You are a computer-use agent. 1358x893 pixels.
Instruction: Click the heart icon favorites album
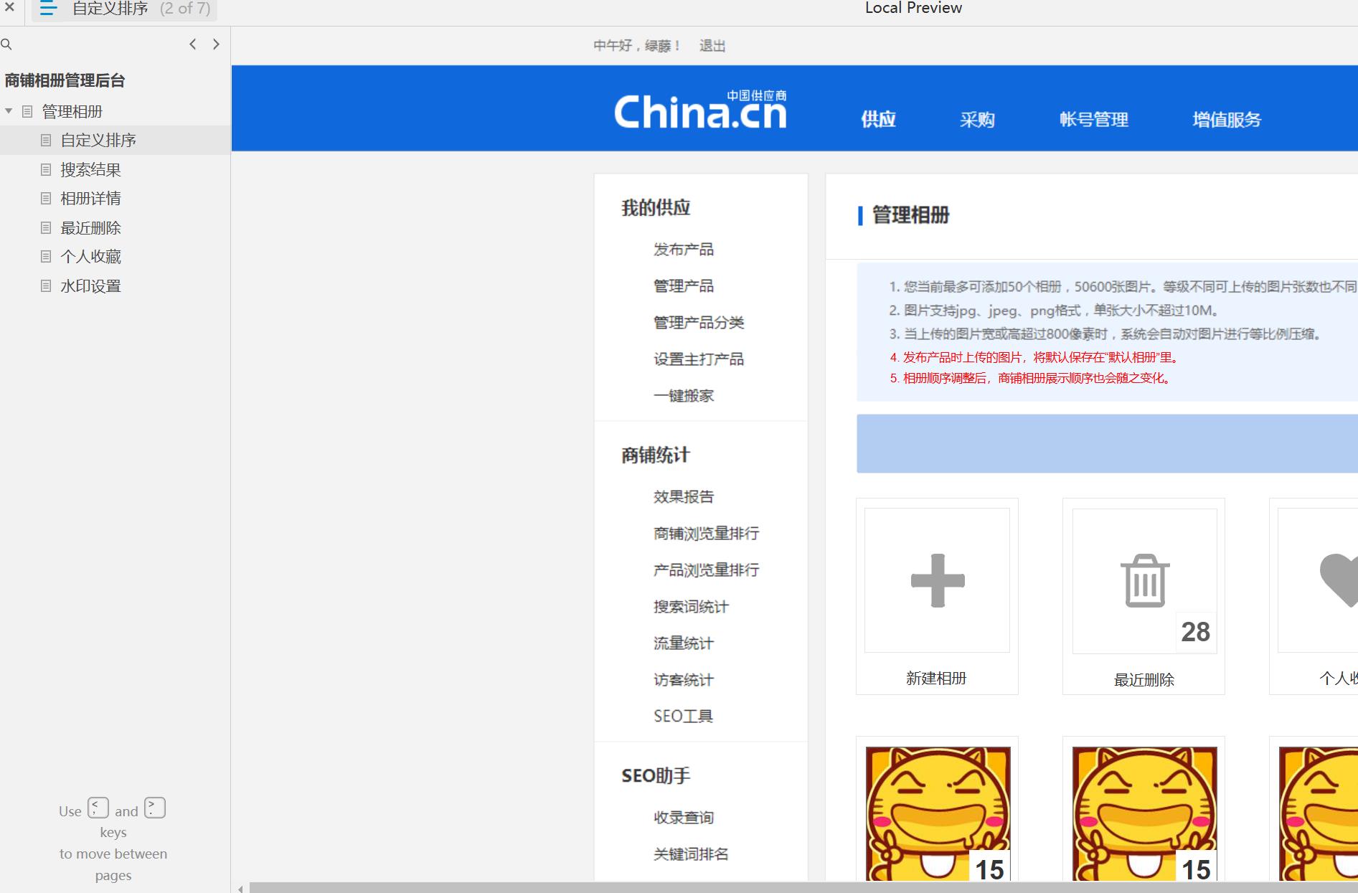point(1339,580)
